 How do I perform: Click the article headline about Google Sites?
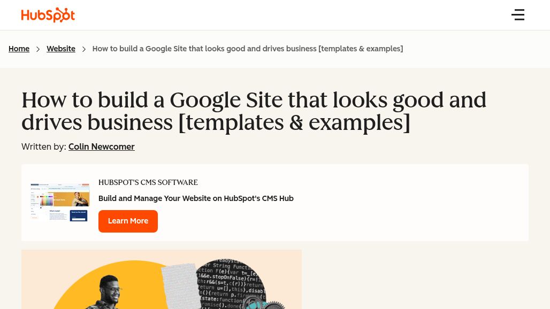(254, 111)
